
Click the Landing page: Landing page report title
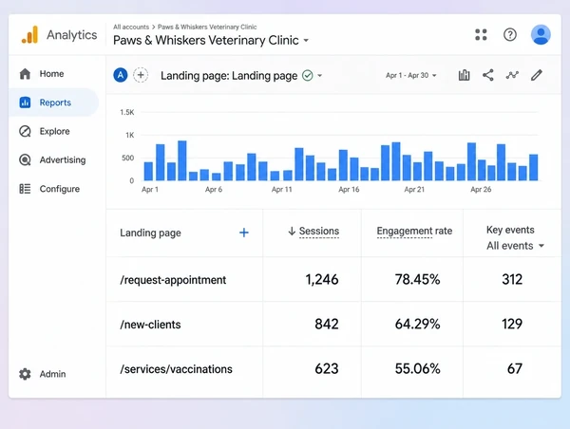click(x=229, y=76)
